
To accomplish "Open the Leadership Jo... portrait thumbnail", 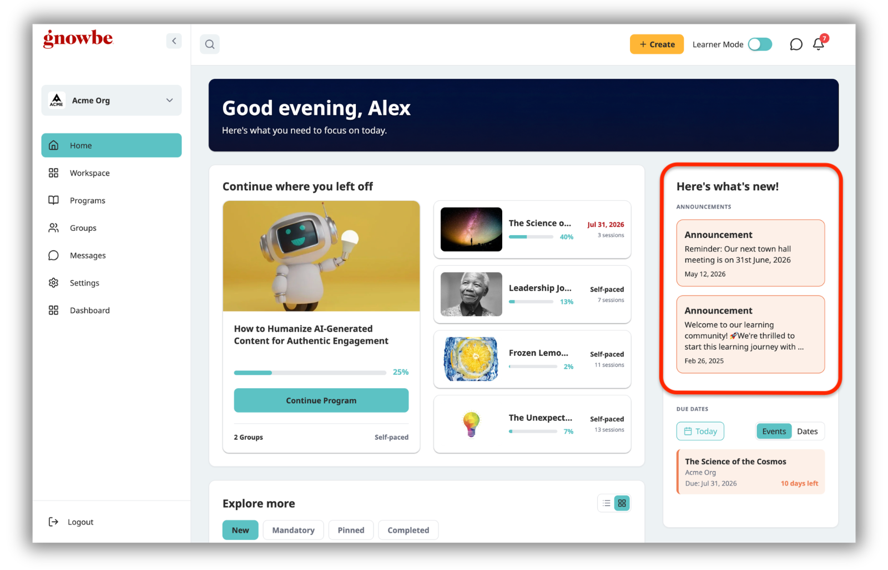I will tap(471, 294).
